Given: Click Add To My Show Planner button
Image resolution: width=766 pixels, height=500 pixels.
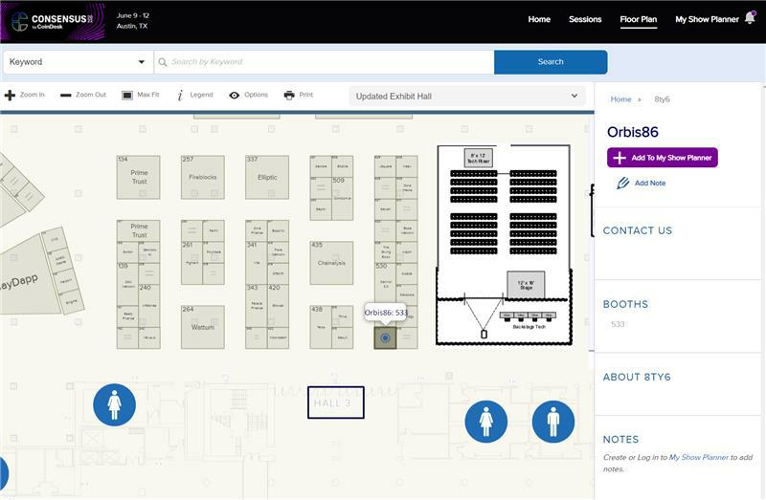Looking at the screenshot, I should coord(663,158).
